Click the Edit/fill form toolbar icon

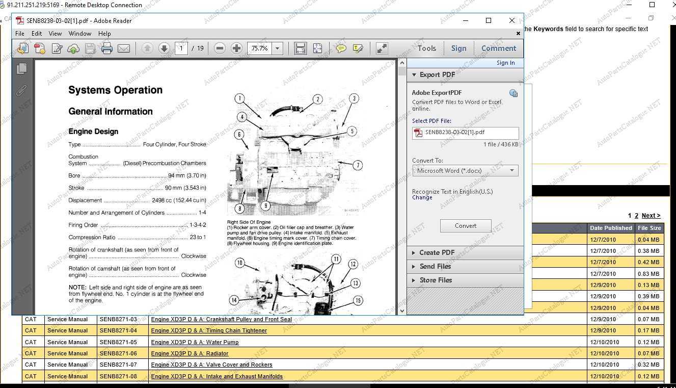click(57, 48)
